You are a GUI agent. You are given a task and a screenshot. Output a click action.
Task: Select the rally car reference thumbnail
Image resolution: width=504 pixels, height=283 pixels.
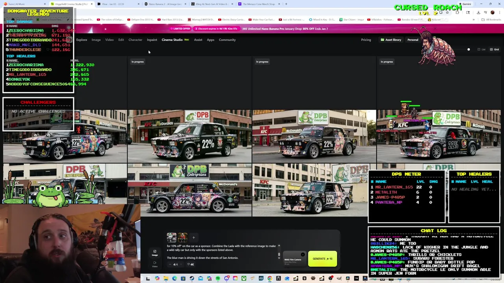click(x=172, y=237)
